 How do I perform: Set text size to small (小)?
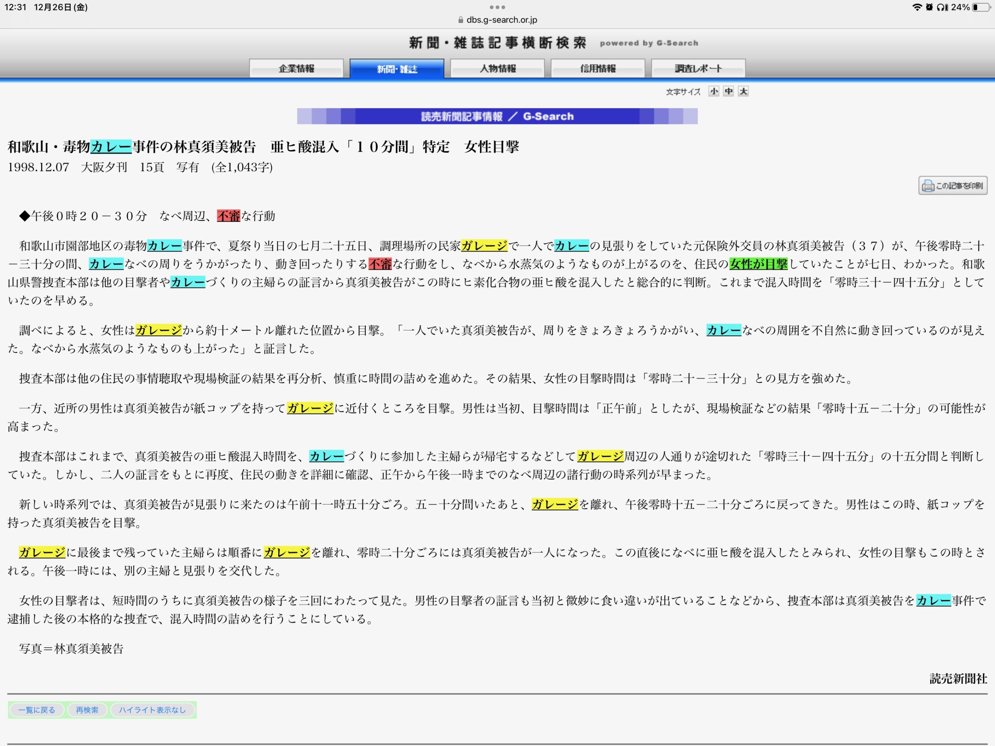(x=714, y=91)
